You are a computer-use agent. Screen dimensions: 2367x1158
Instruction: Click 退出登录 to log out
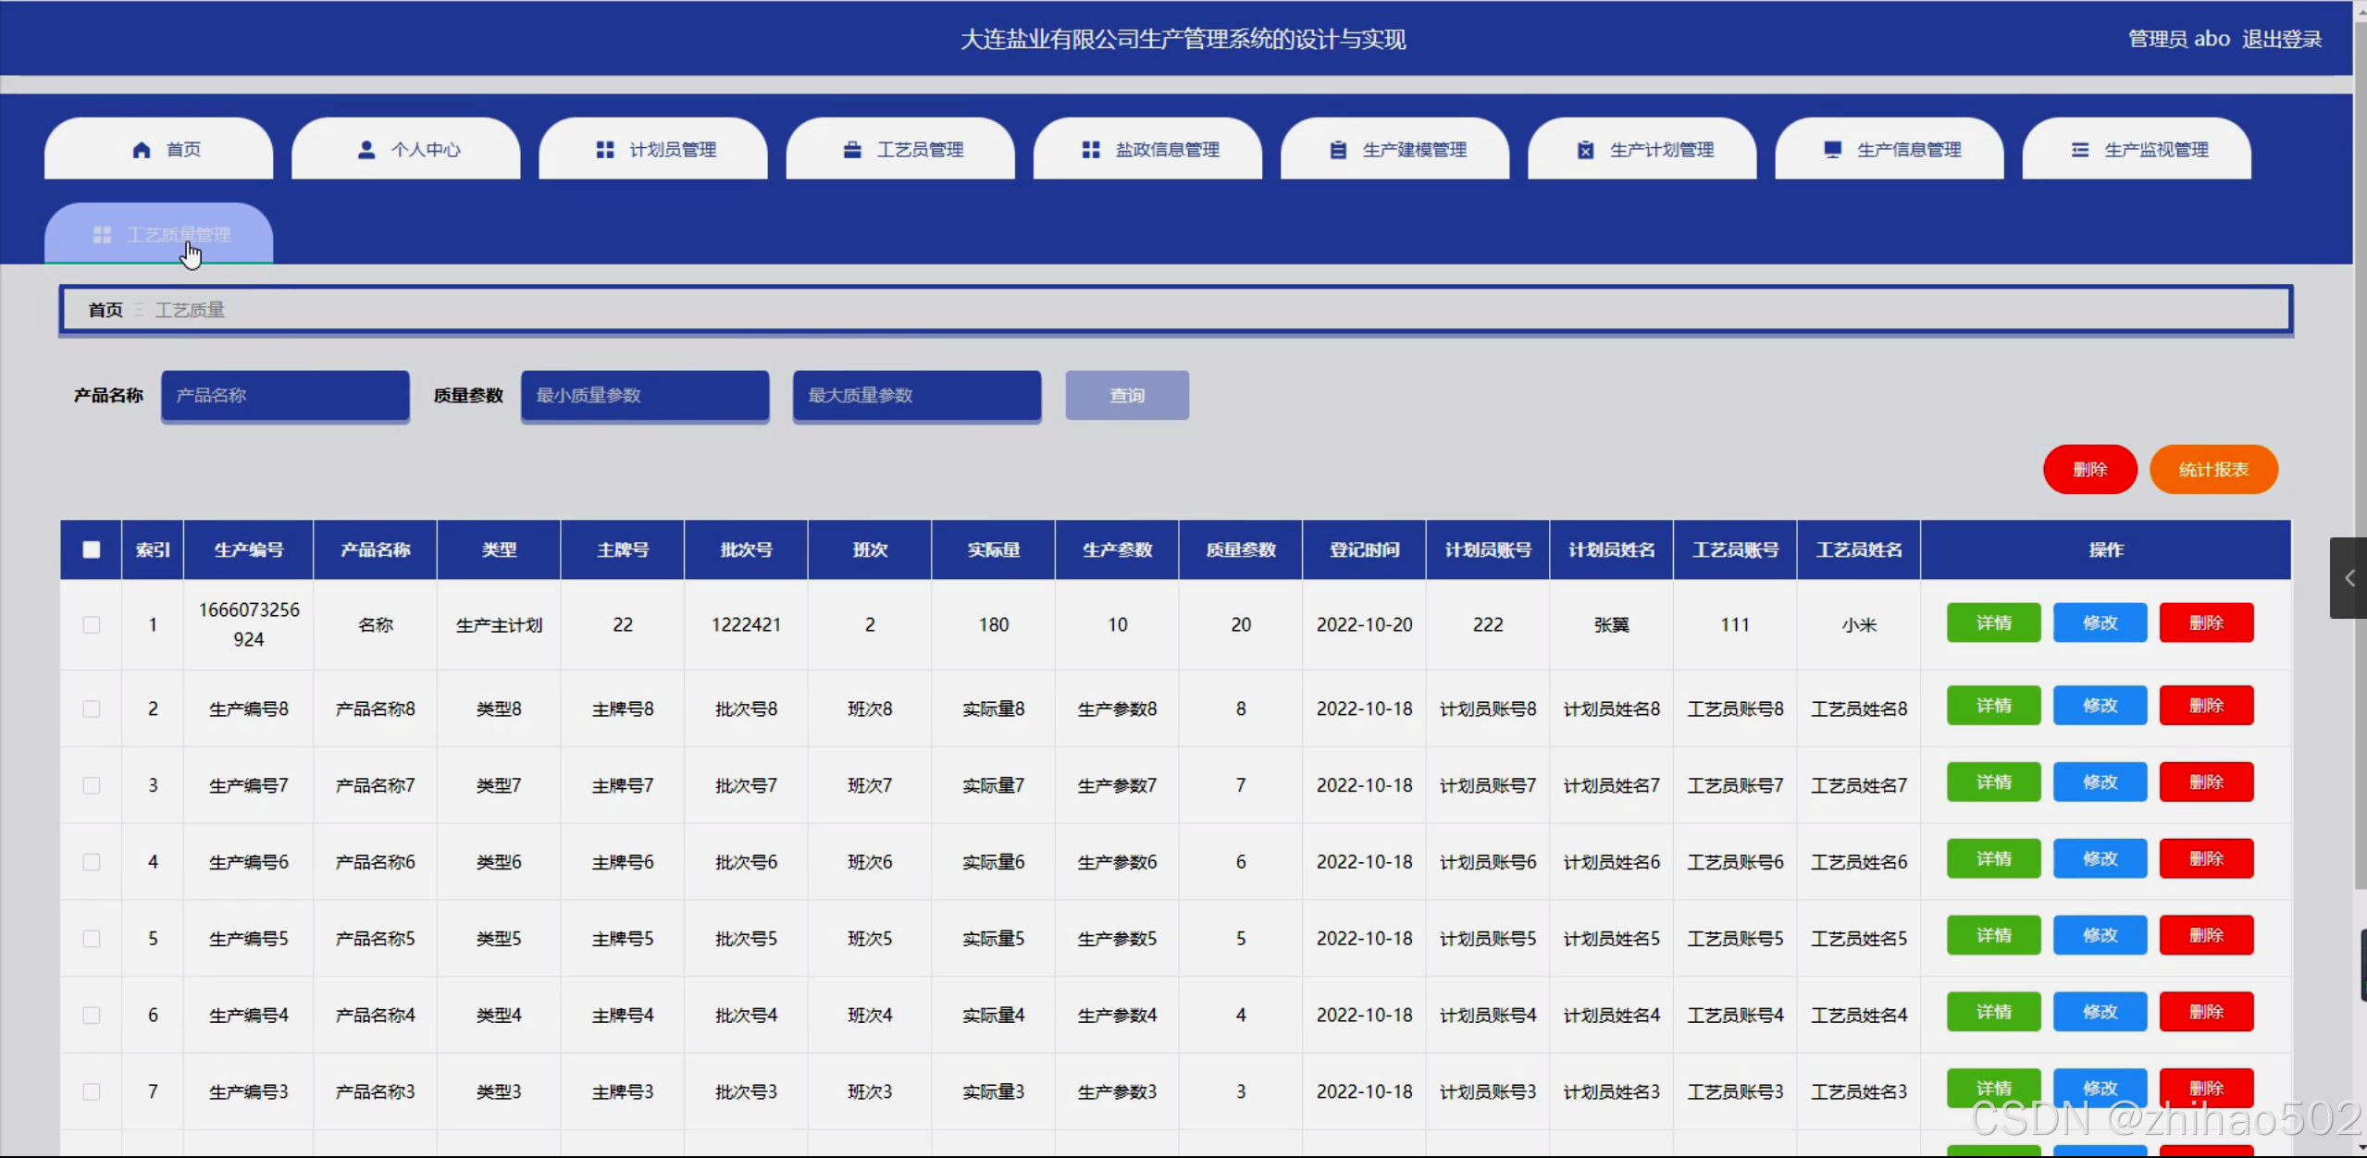pos(2282,39)
